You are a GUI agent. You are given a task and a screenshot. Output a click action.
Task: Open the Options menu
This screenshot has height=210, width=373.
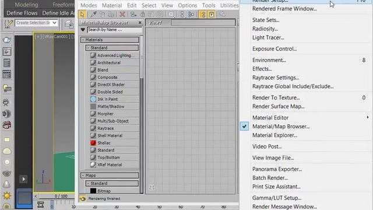click(x=188, y=5)
